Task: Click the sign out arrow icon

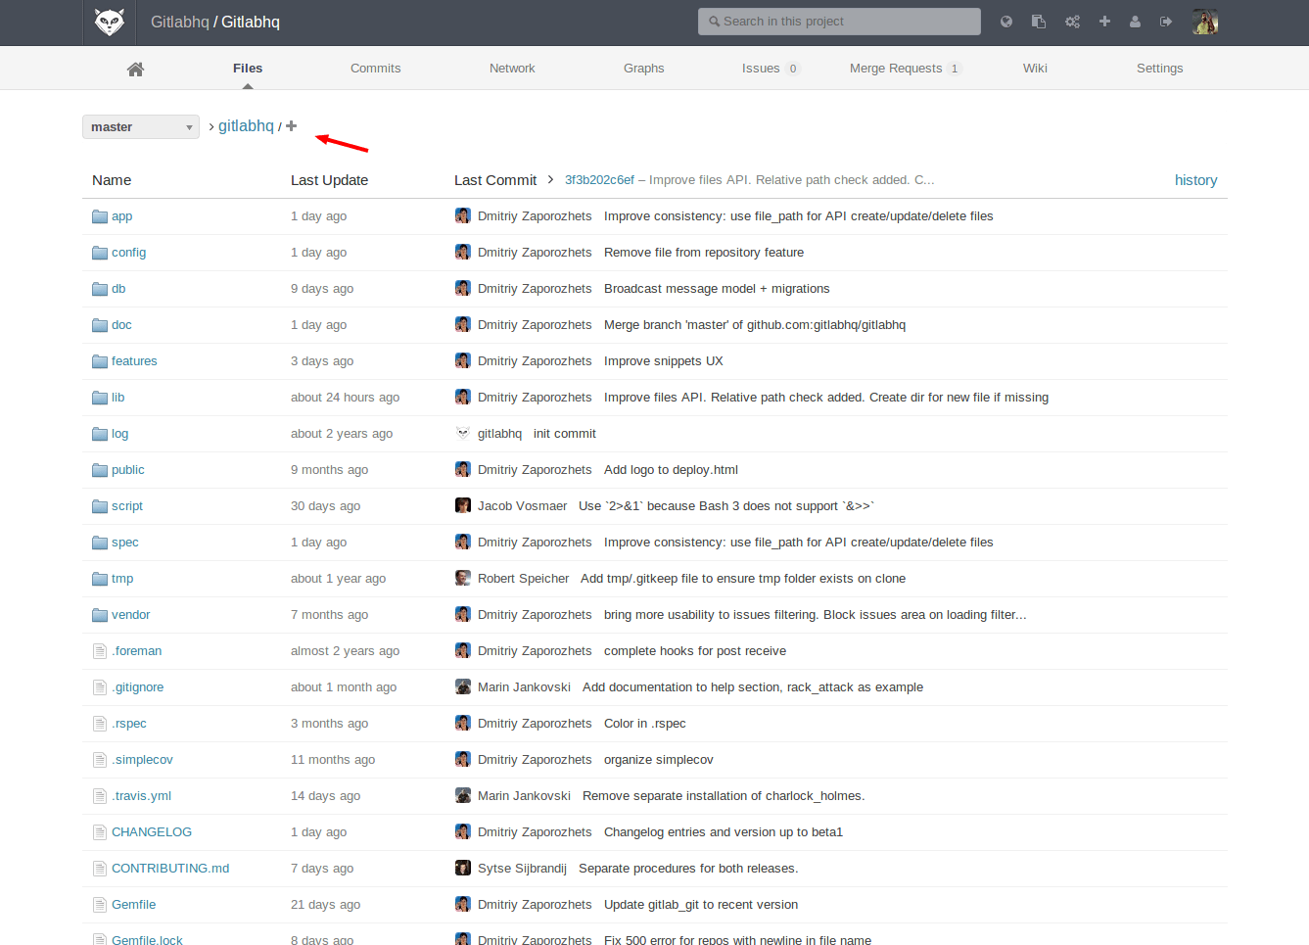Action: (1166, 22)
